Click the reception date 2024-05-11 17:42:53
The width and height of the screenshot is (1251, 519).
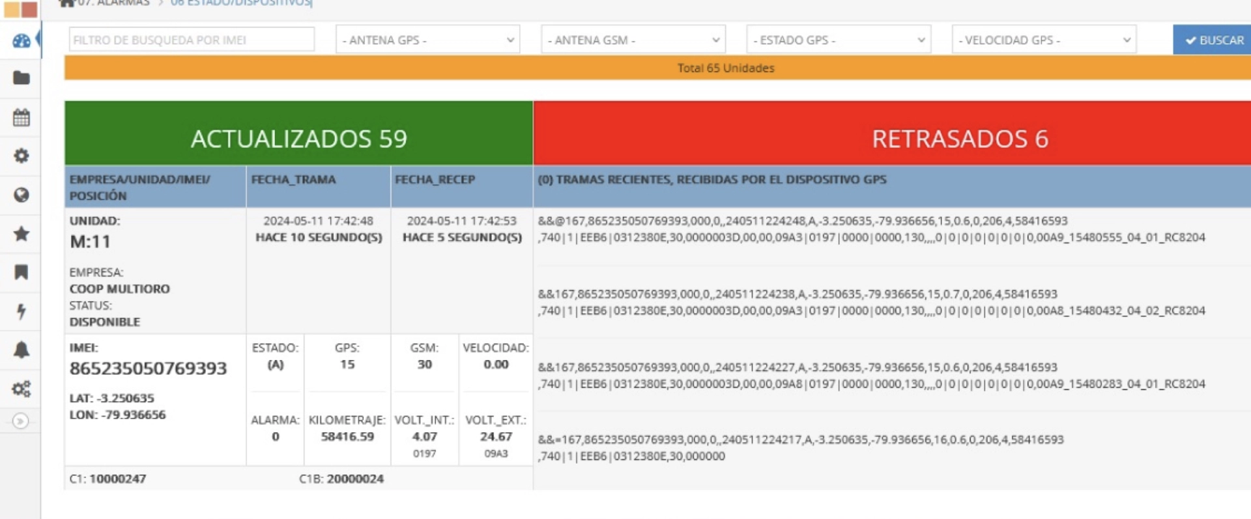461,221
